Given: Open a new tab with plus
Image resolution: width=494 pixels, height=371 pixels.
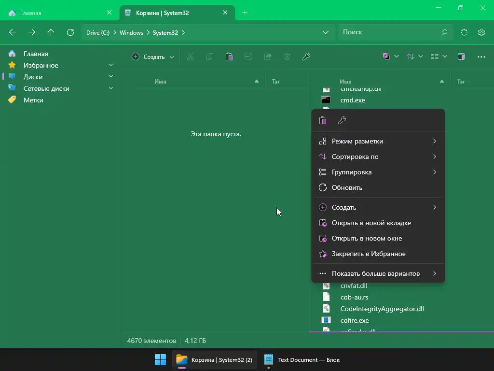Looking at the screenshot, I should [x=245, y=13].
